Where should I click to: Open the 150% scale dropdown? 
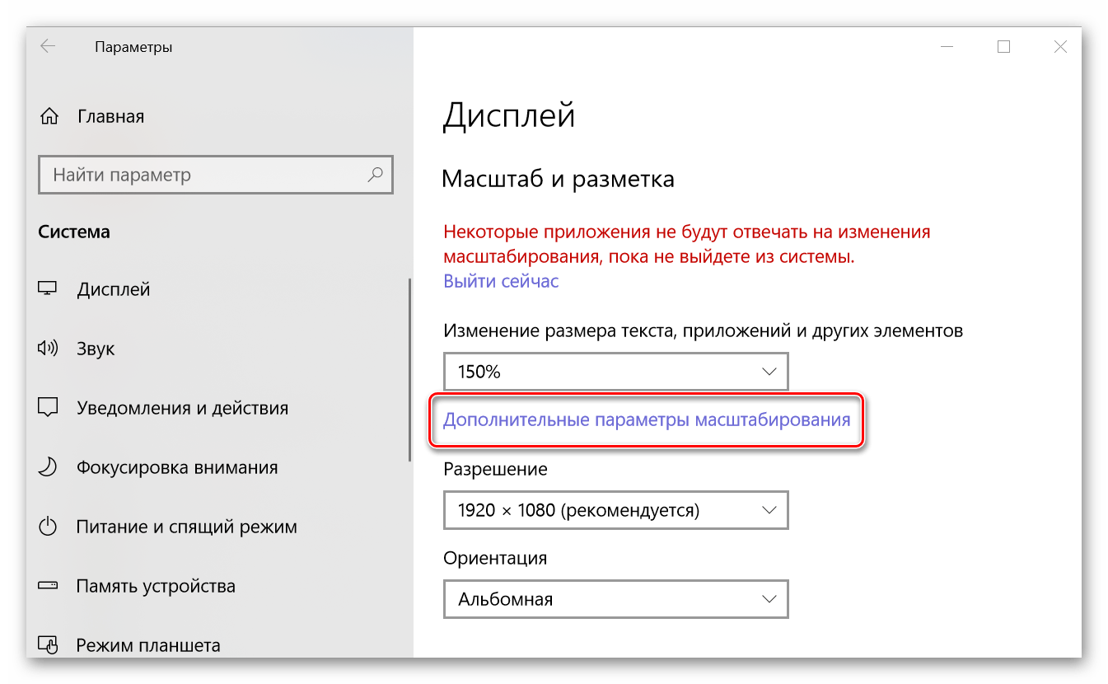(x=615, y=372)
